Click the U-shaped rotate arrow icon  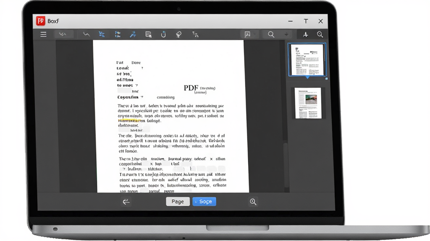163,34
